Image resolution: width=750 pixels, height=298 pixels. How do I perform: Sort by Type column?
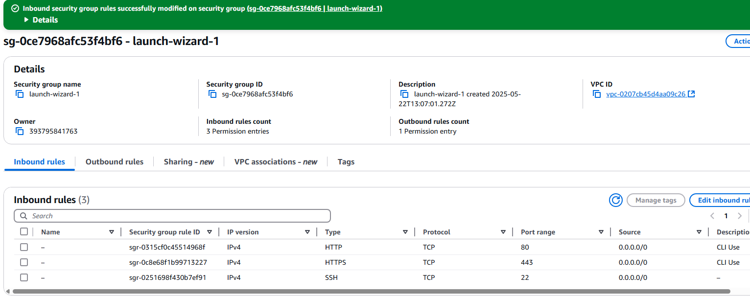coord(405,232)
